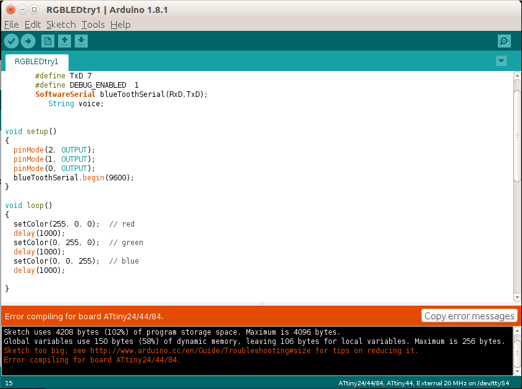This screenshot has width=522, height=389.
Task: Click the last 'Error compiling for board' console line
Action: (92, 360)
